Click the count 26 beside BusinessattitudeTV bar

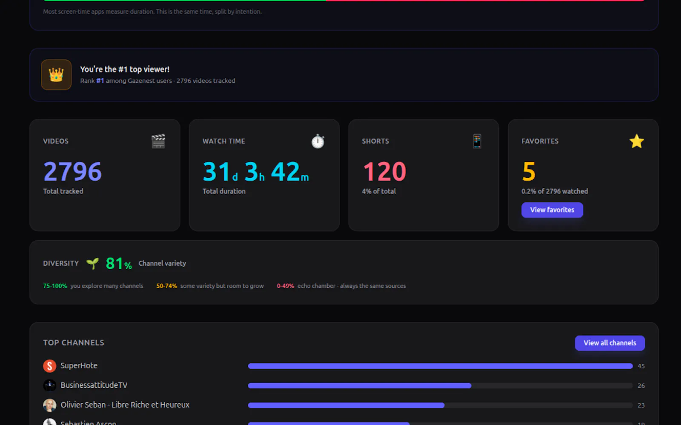point(641,385)
